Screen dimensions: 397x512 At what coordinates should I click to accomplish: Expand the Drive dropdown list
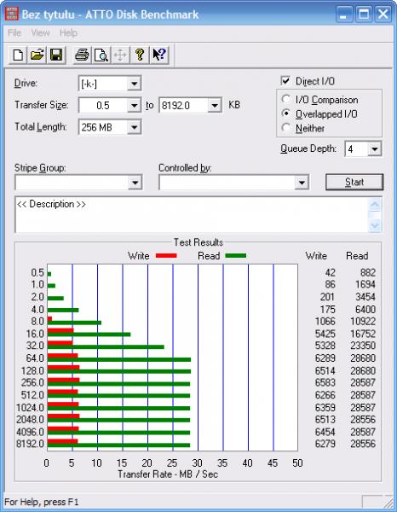(x=134, y=84)
